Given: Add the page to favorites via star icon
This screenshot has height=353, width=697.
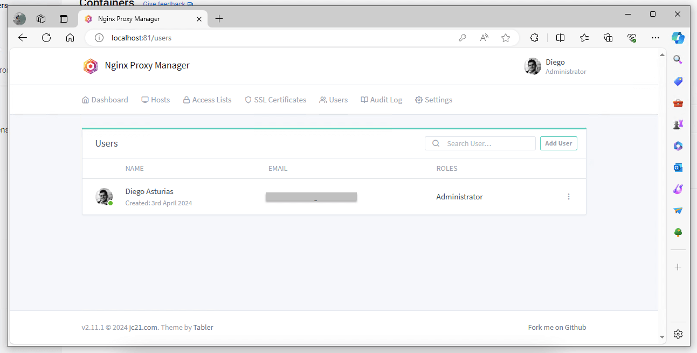Looking at the screenshot, I should pyautogui.click(x=506, y=38).
